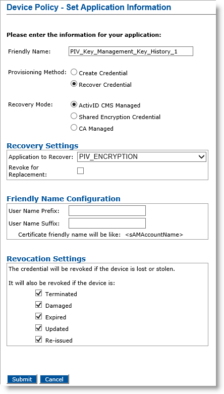This screenshot has width=224, height=394.
Task: Click the Friendly Name text field
Action: click(x=131, y=51)
